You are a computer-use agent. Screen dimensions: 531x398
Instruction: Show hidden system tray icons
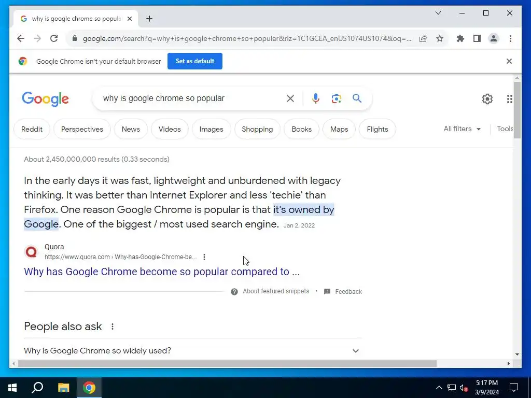point(439,388)
